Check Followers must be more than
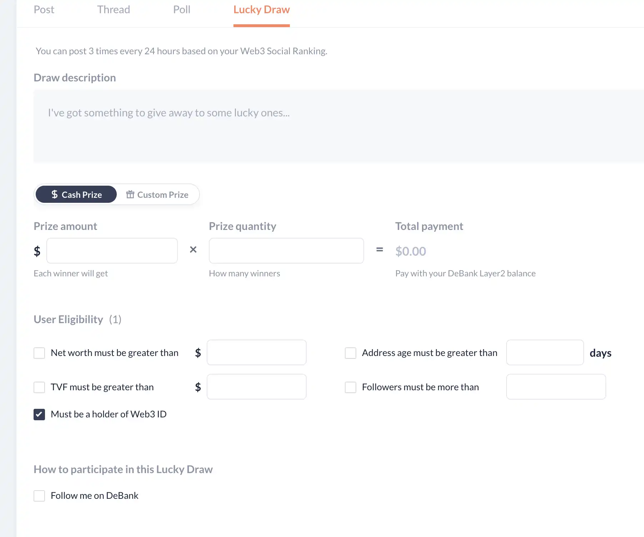 pyautogui.click(x=351, y=387)
